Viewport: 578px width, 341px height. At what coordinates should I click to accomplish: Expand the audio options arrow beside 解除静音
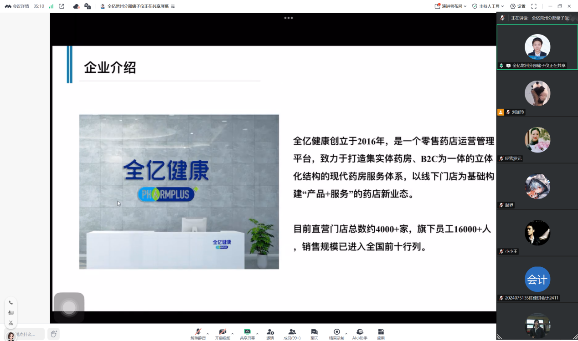point(208,334)
